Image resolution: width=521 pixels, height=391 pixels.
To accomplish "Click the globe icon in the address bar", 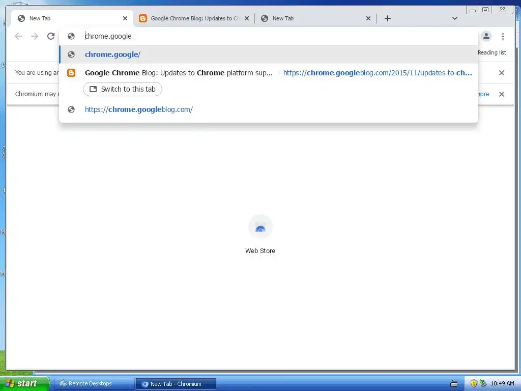I will 71,36.
